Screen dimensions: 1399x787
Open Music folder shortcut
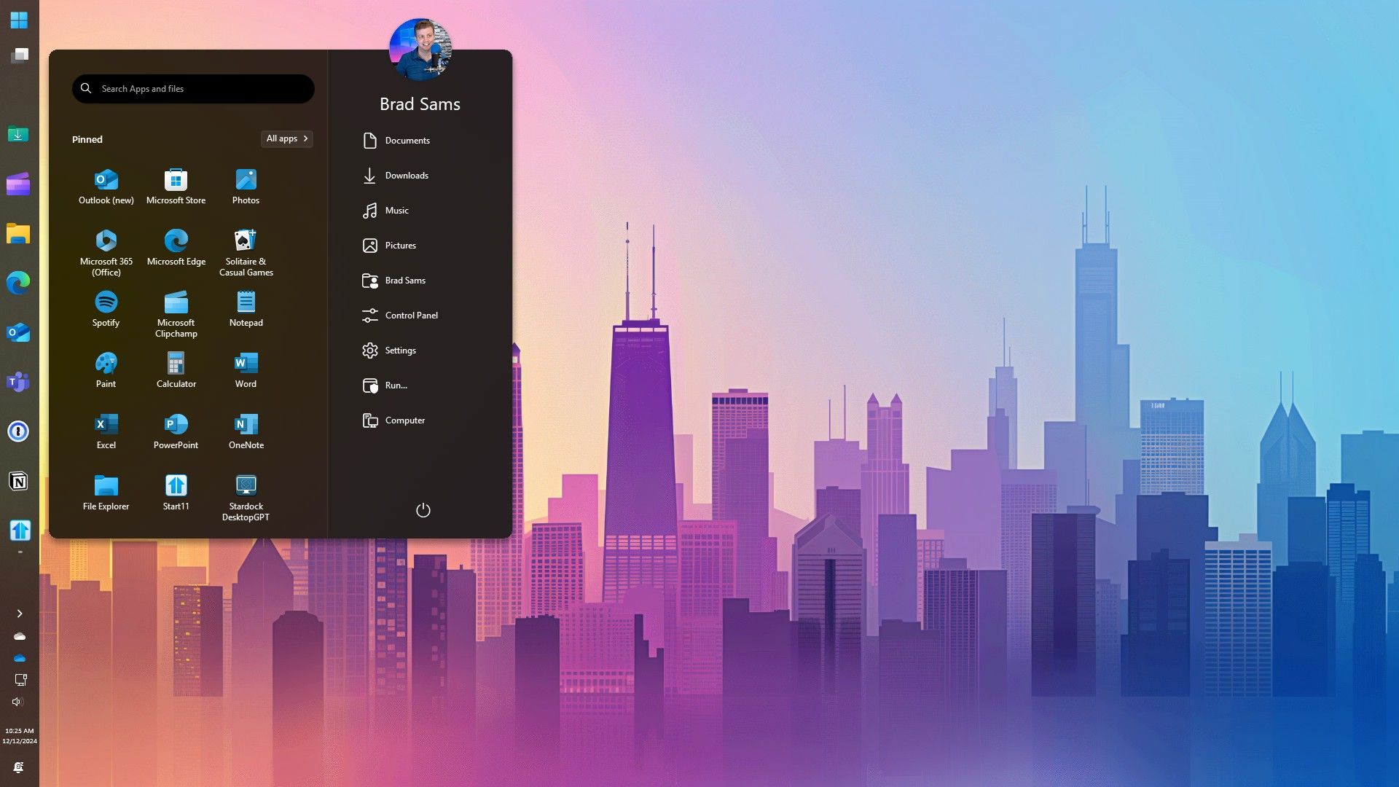pyautogui.click(x=397, y=211)
